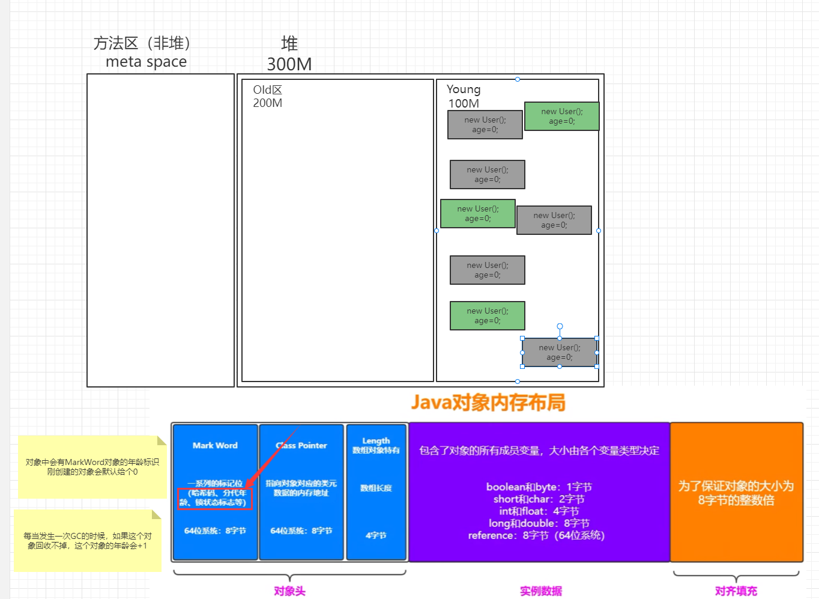819x599 pixels.
Task: Select the yellow note about GC age +1
Action: point(88,541)
